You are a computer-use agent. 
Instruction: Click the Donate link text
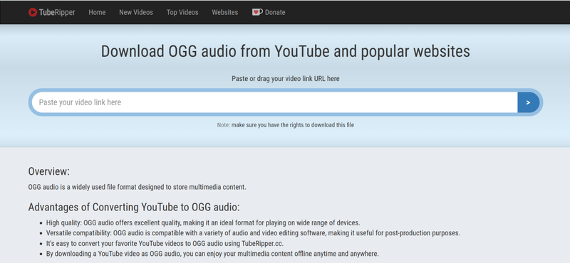pyautogui.click(x=275, y=12)
